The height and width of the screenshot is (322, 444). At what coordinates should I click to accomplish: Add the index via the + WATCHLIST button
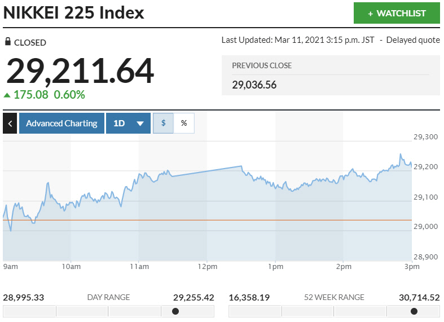click(x=397, y=13)
